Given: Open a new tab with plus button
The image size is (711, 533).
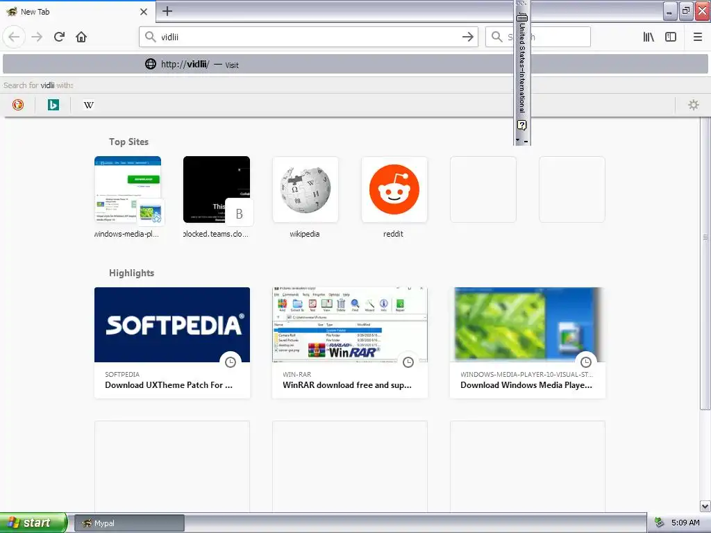Looking at the screenshot, I should click(167, 11).
